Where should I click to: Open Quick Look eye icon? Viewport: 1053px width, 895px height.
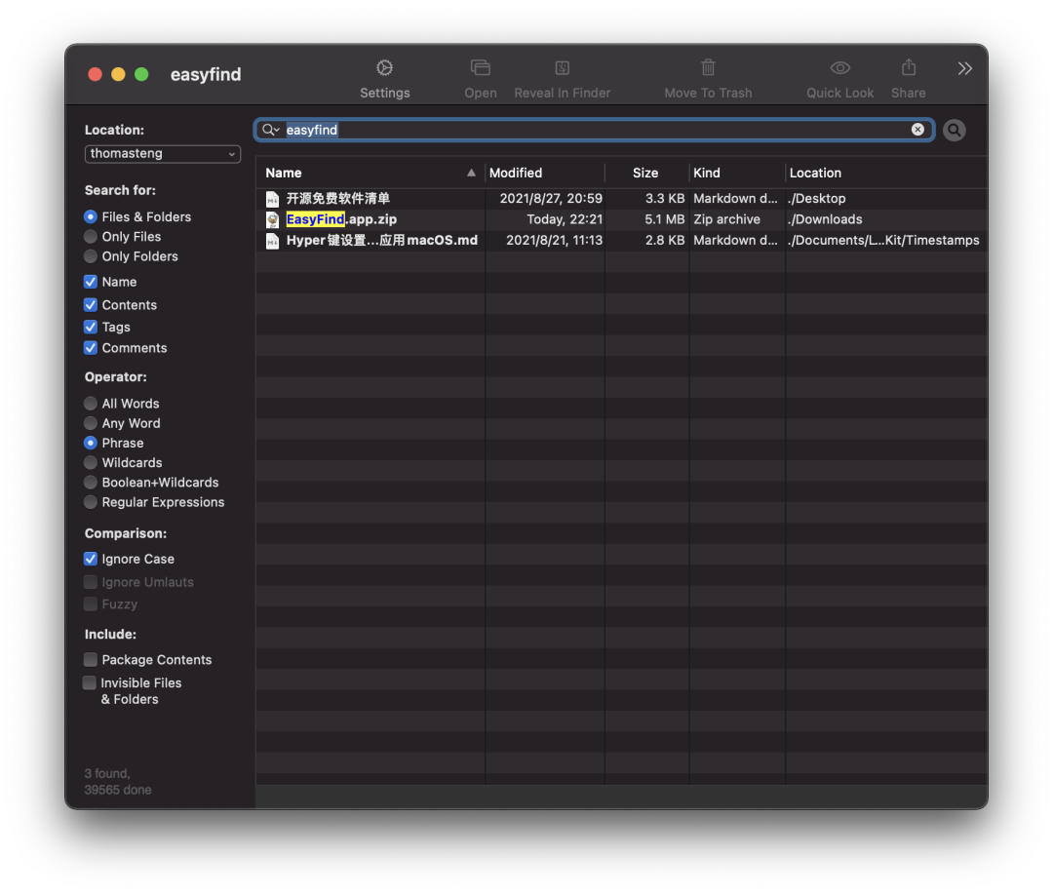[839, 68]
